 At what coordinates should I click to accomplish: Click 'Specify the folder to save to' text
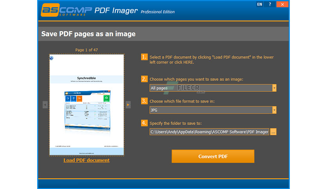tap(176, 123)
